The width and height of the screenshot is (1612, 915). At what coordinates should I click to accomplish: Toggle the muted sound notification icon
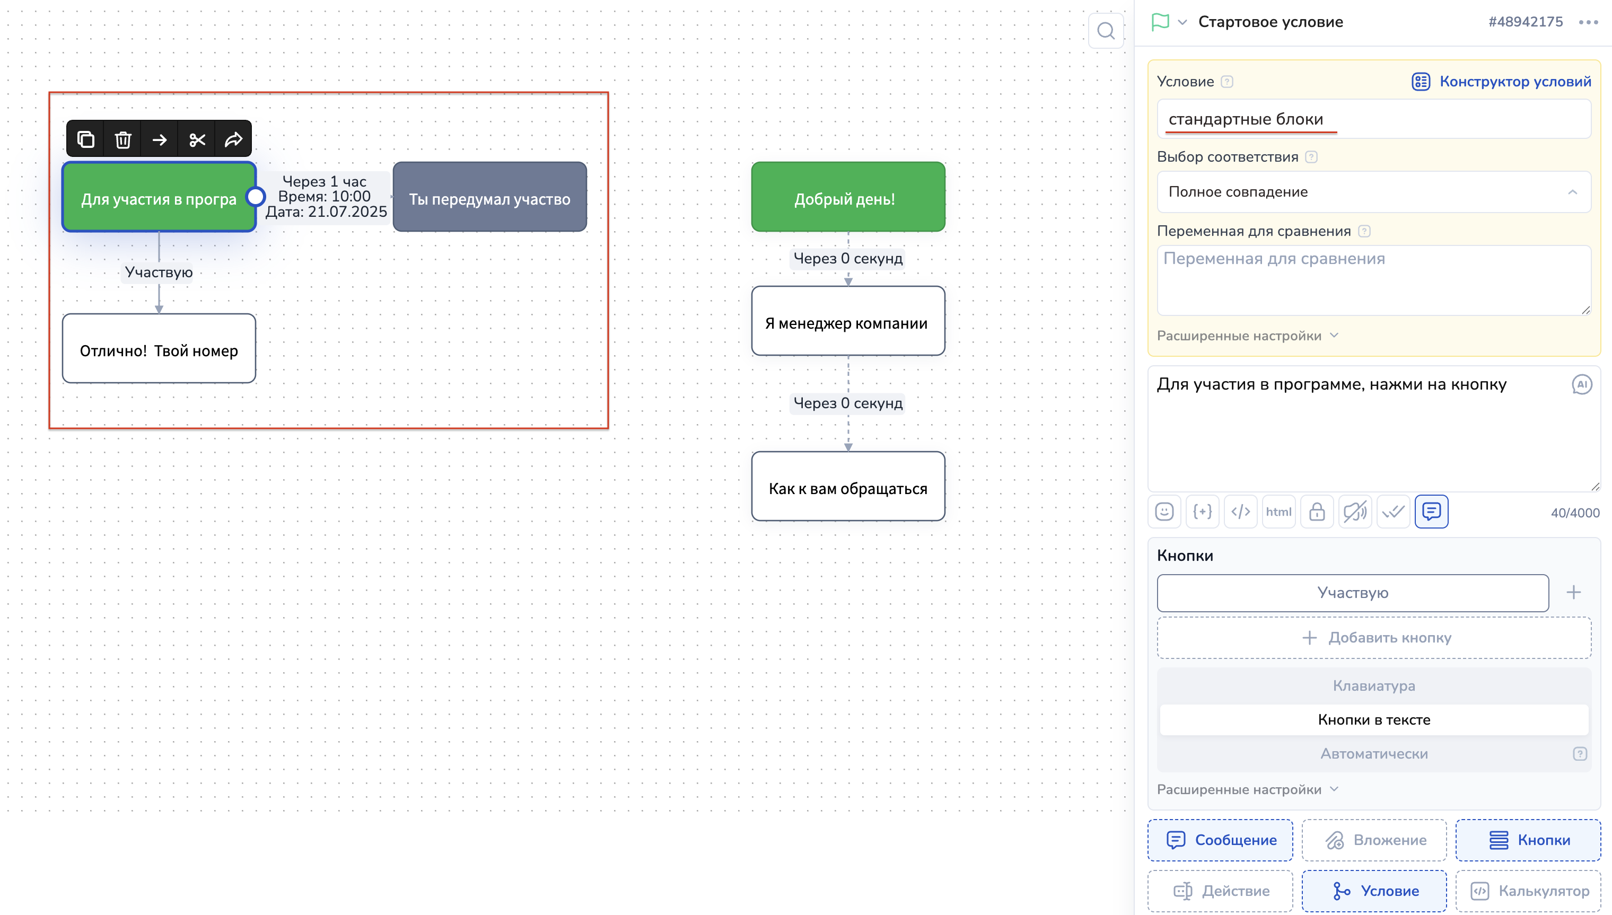pyautogui.click(x=1355, y=512)
